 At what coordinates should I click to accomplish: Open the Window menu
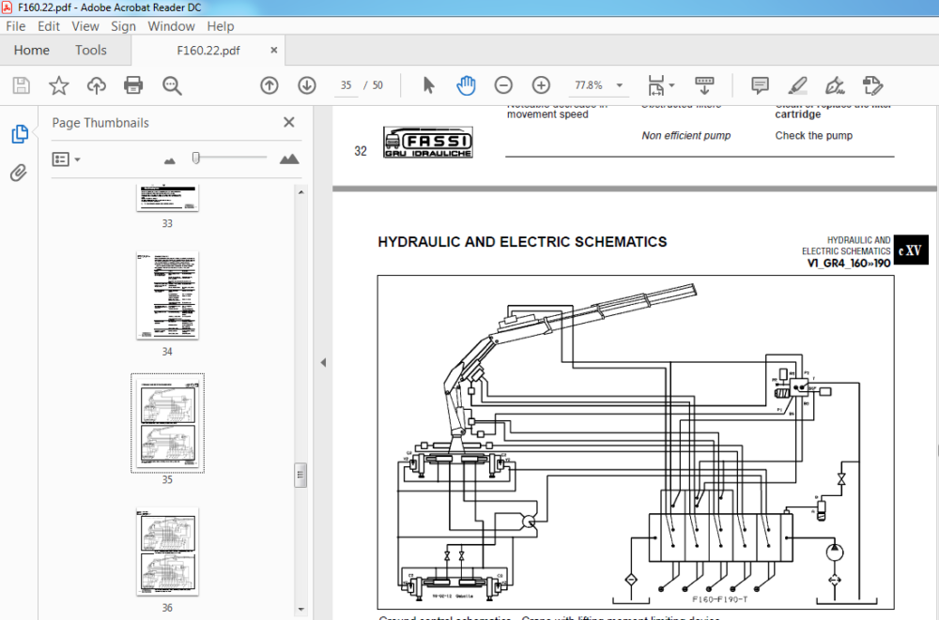click(x=171, y=26)
